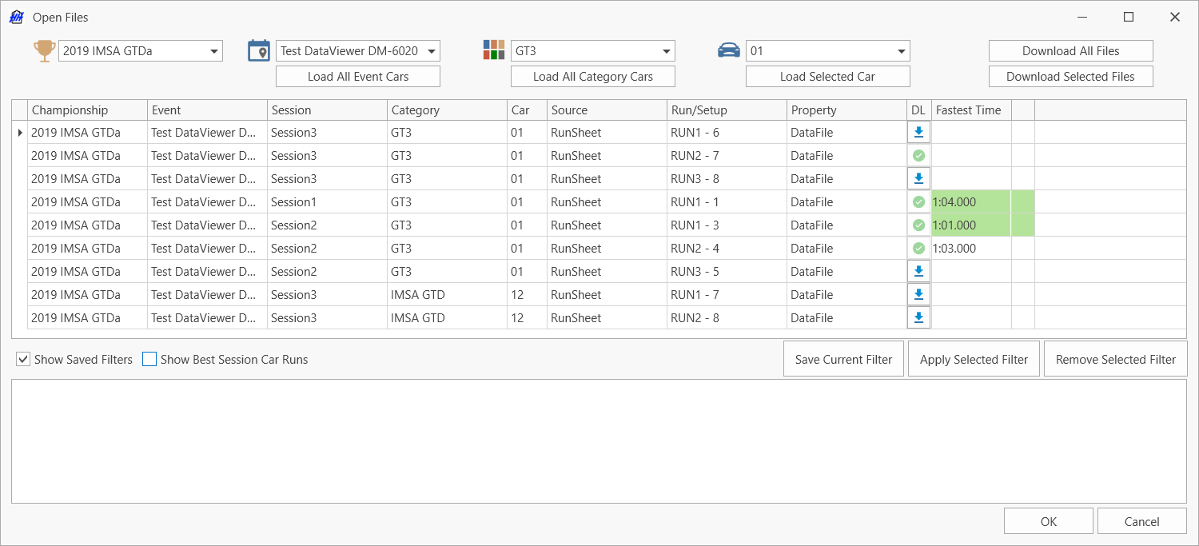Image resolution: width=1199 pixels, height=546 pixels.
Task: Click green check icon for Session1 RUN1 - 1
Action: pos(918,202)
